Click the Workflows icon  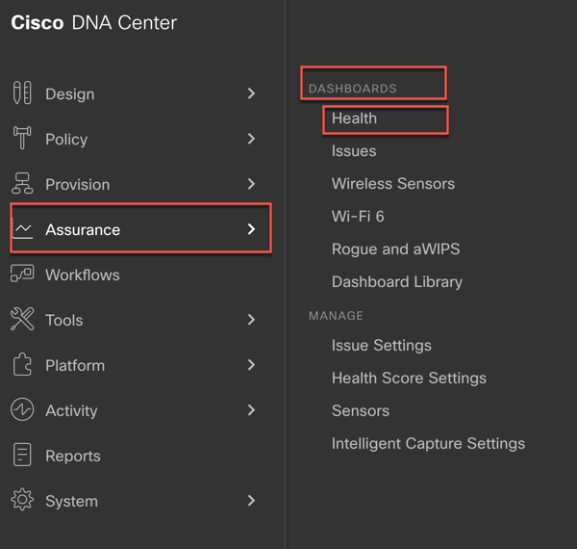coord(22,274)
